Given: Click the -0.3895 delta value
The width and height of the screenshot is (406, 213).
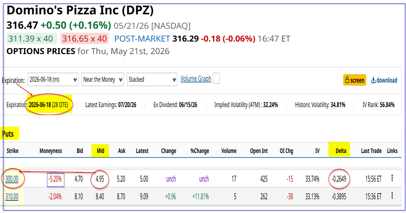Looking at the screenshot, I should [339, 197].
